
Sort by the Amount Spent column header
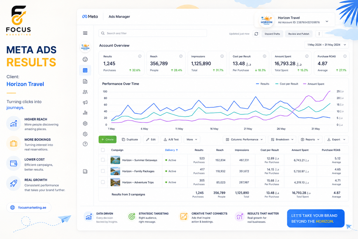pyautogui.click(x=300, y=150)
